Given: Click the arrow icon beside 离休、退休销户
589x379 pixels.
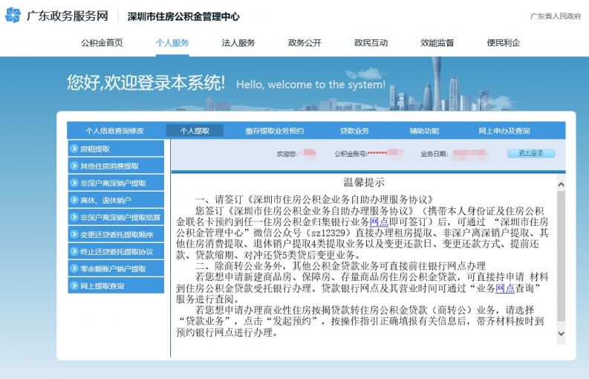Looking at the screenshot, I should pyautogui.click(x=74, y=200).
